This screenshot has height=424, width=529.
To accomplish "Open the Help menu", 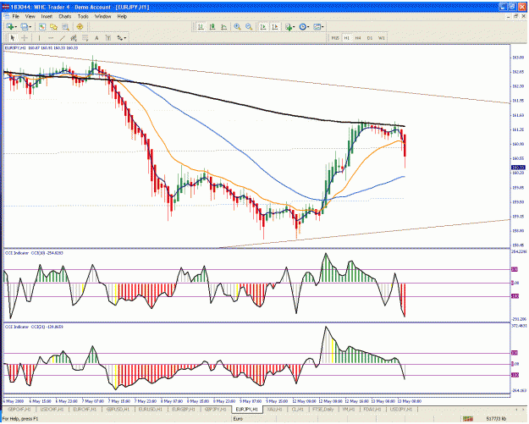I will (x=122, y=16).
